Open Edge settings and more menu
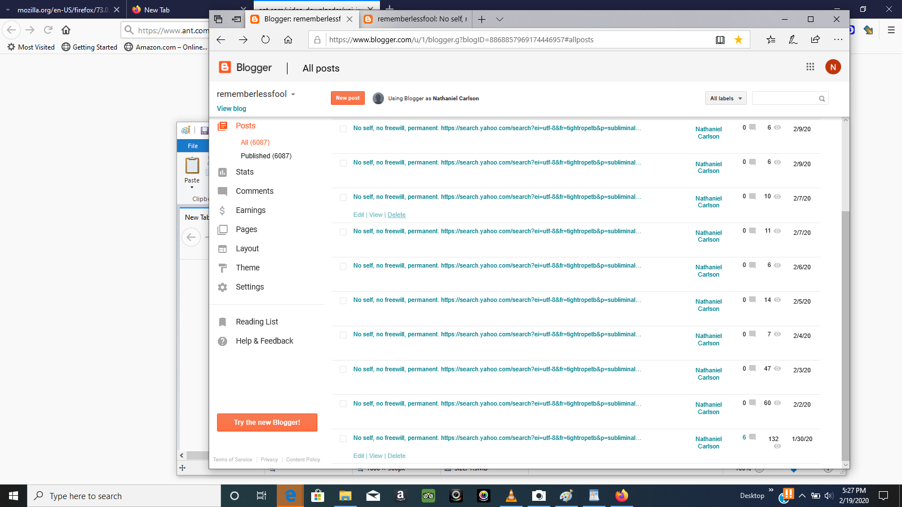The image size is (902, 507). click(838, 39)
